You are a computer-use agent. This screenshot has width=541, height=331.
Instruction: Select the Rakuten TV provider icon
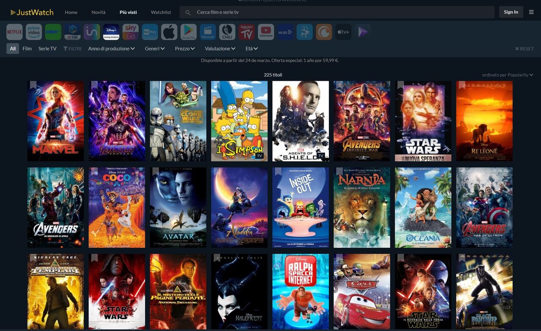tap(246, 31)
